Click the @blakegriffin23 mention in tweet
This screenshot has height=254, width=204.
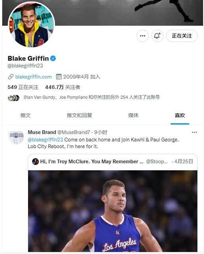pyautogui.click(x=45, y=139)
